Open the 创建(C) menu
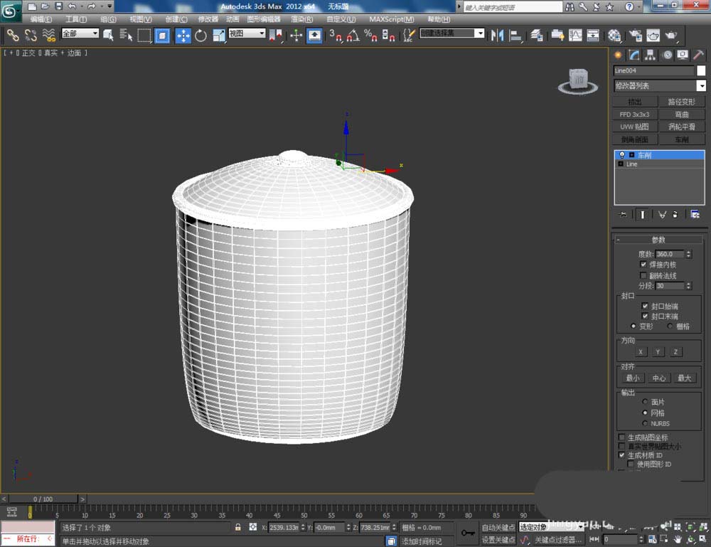Viewport: 711px width, 547px height. 176,19
